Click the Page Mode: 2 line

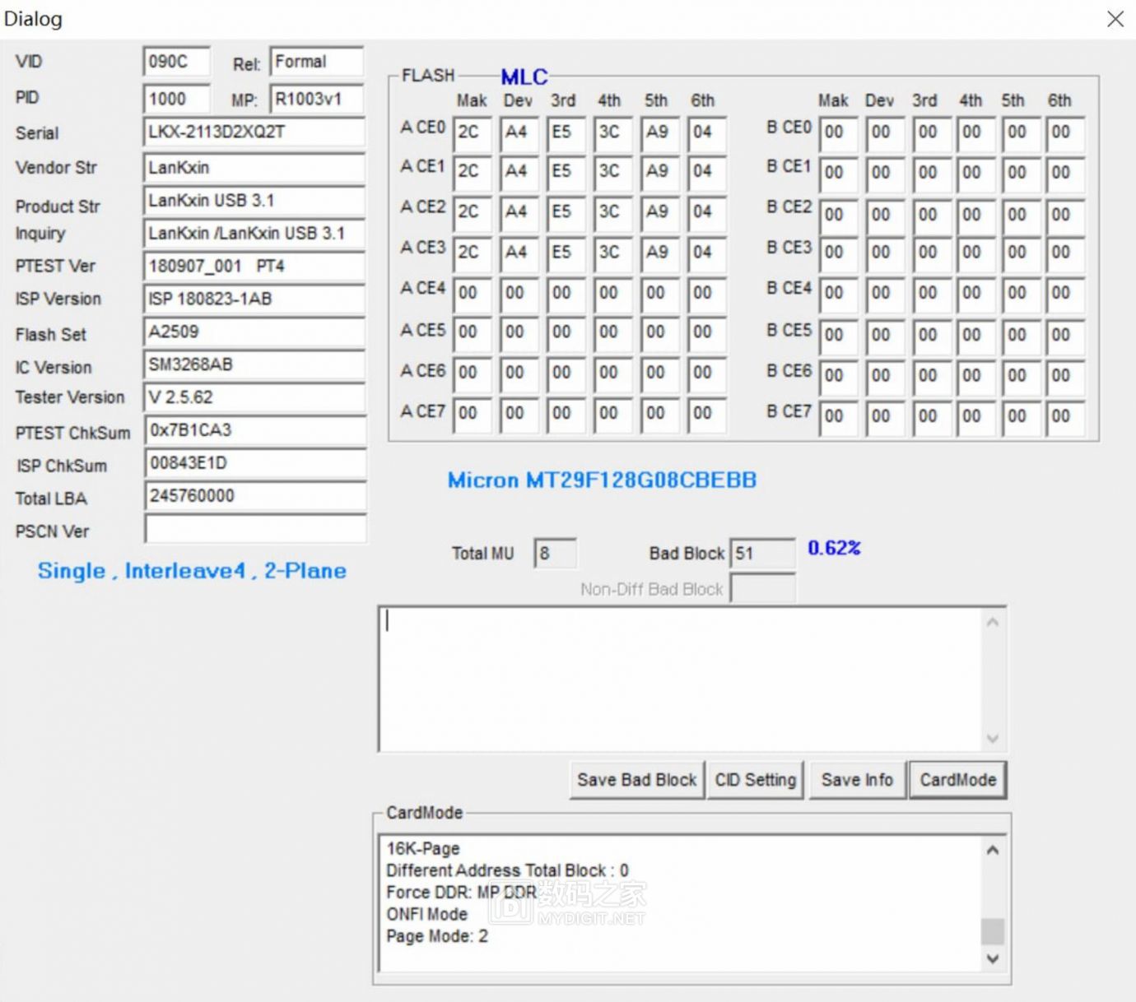click(x=437, y=936)
